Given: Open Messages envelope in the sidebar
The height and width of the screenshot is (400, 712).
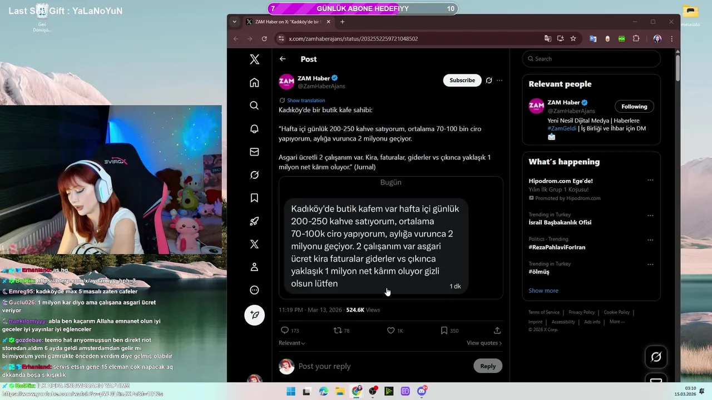Looking at the screenshot, I should [254, 152].
